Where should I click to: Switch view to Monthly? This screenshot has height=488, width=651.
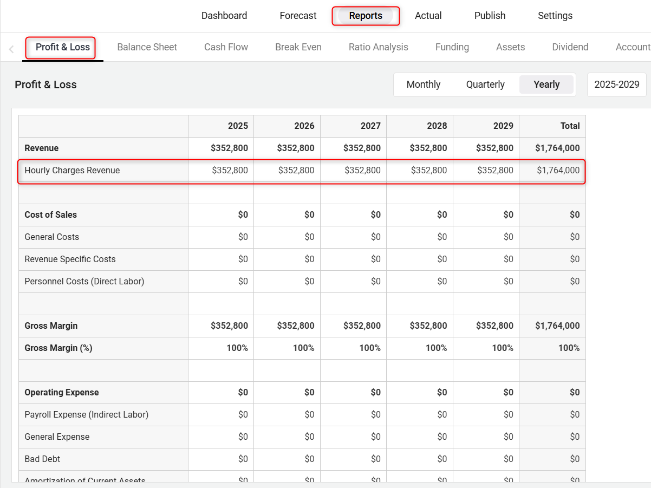(423, 84)
